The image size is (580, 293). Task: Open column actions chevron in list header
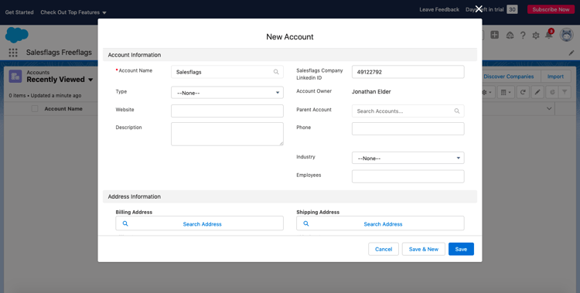549,109
